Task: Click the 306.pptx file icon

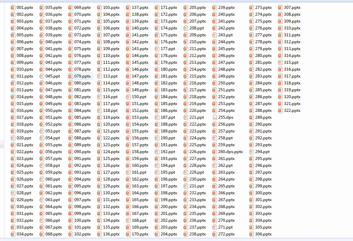Action: point(252,234)
